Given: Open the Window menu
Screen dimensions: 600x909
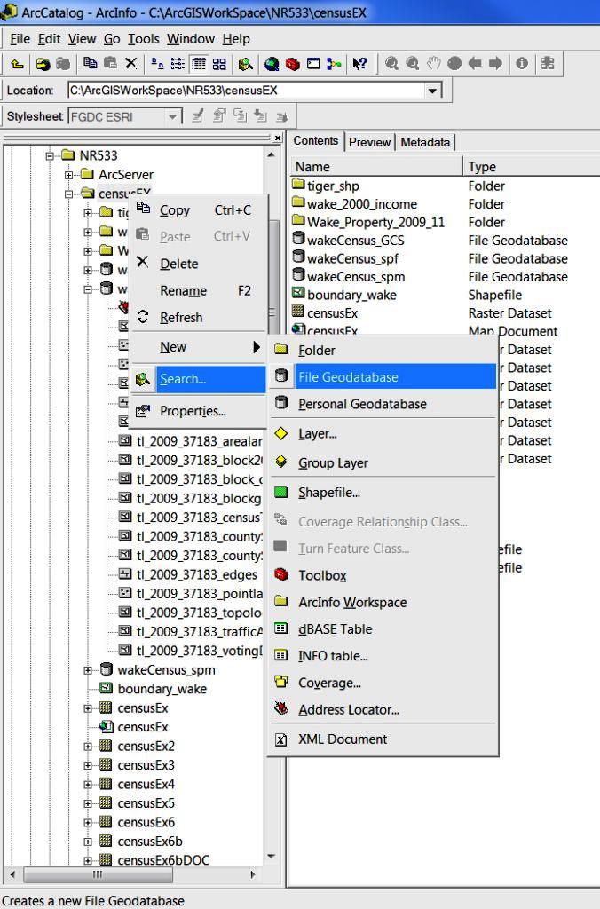Looking at the screenshot, I should point(191,39).
